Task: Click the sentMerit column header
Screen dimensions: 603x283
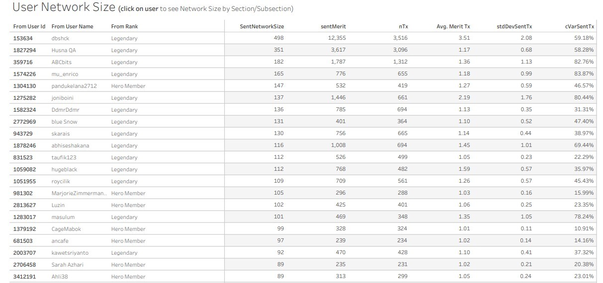Action: tap(333, 26)
